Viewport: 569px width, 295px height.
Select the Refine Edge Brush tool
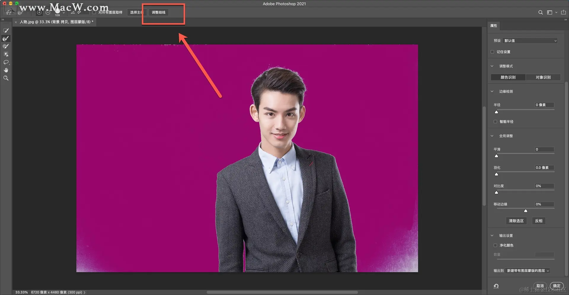pos(6,39)
